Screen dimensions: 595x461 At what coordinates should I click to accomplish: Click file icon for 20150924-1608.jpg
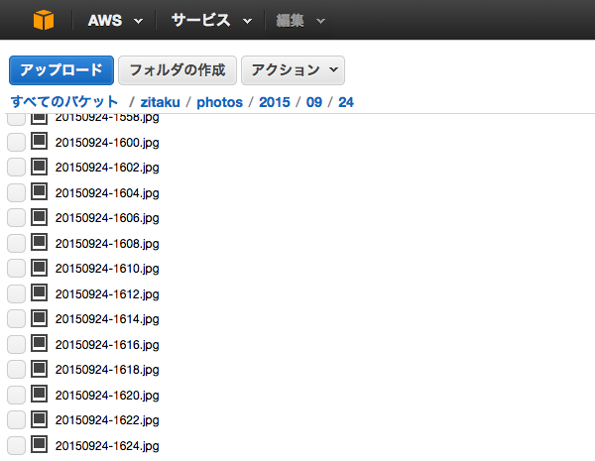(39, 242)
